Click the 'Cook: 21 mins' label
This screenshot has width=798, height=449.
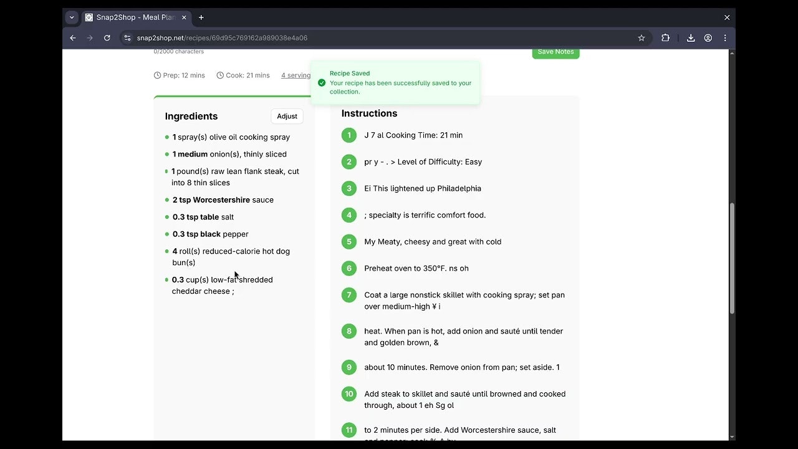click(x=248, y=75)
